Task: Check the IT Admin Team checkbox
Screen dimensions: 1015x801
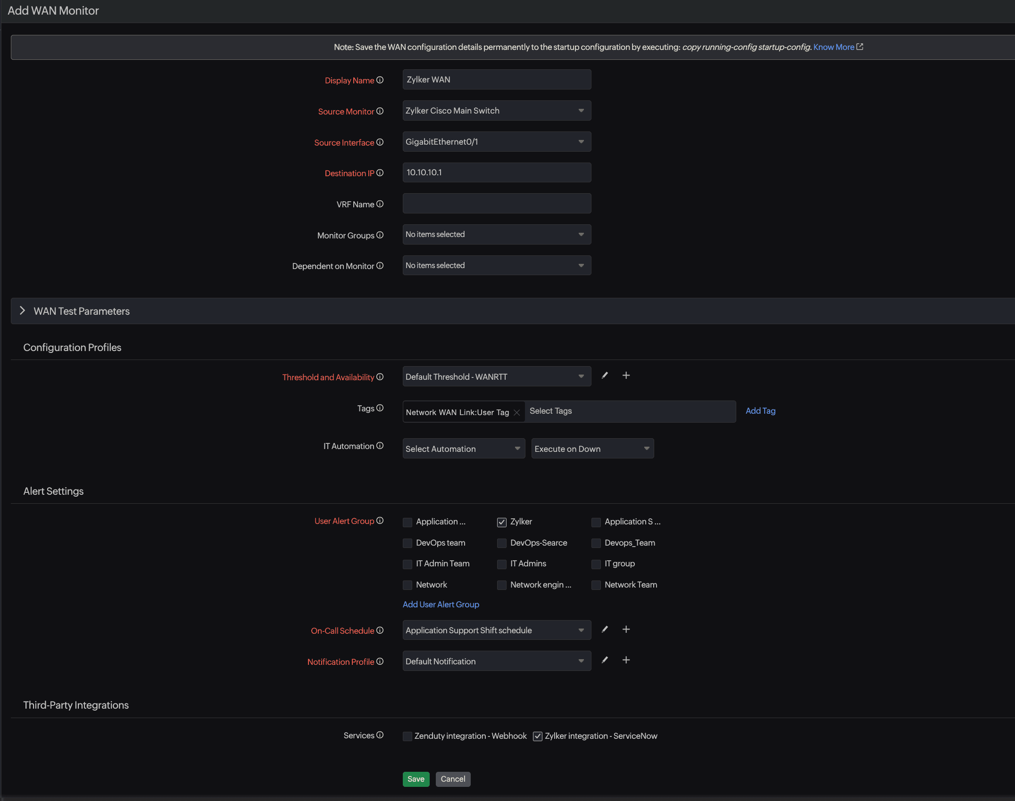Action: [407, 564]
